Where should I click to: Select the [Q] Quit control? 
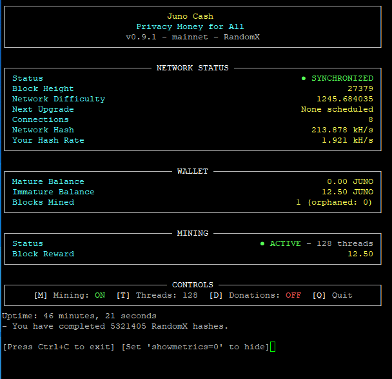tap(333, 296)
